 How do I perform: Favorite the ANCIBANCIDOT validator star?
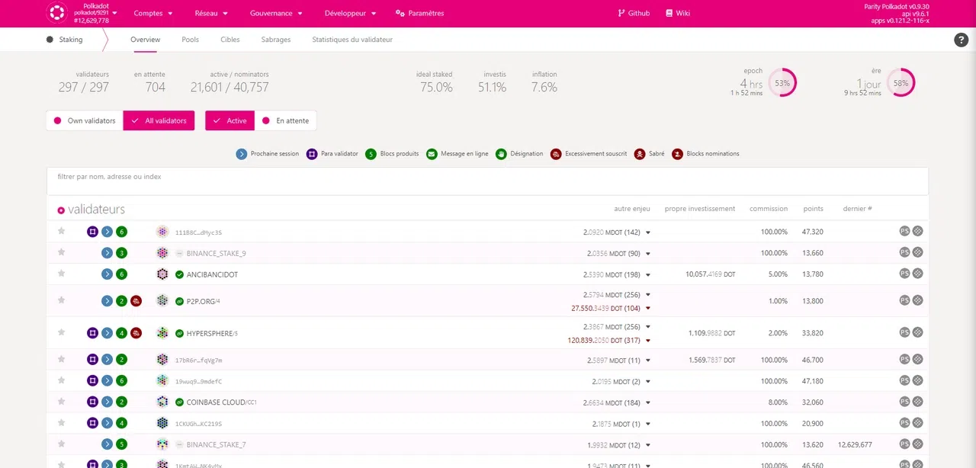click(61, 274)
